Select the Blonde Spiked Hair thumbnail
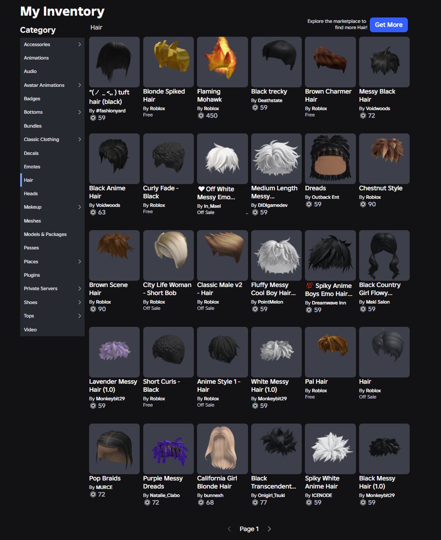The width and height of the screenshot is (441, 540). tap(168, 62)
